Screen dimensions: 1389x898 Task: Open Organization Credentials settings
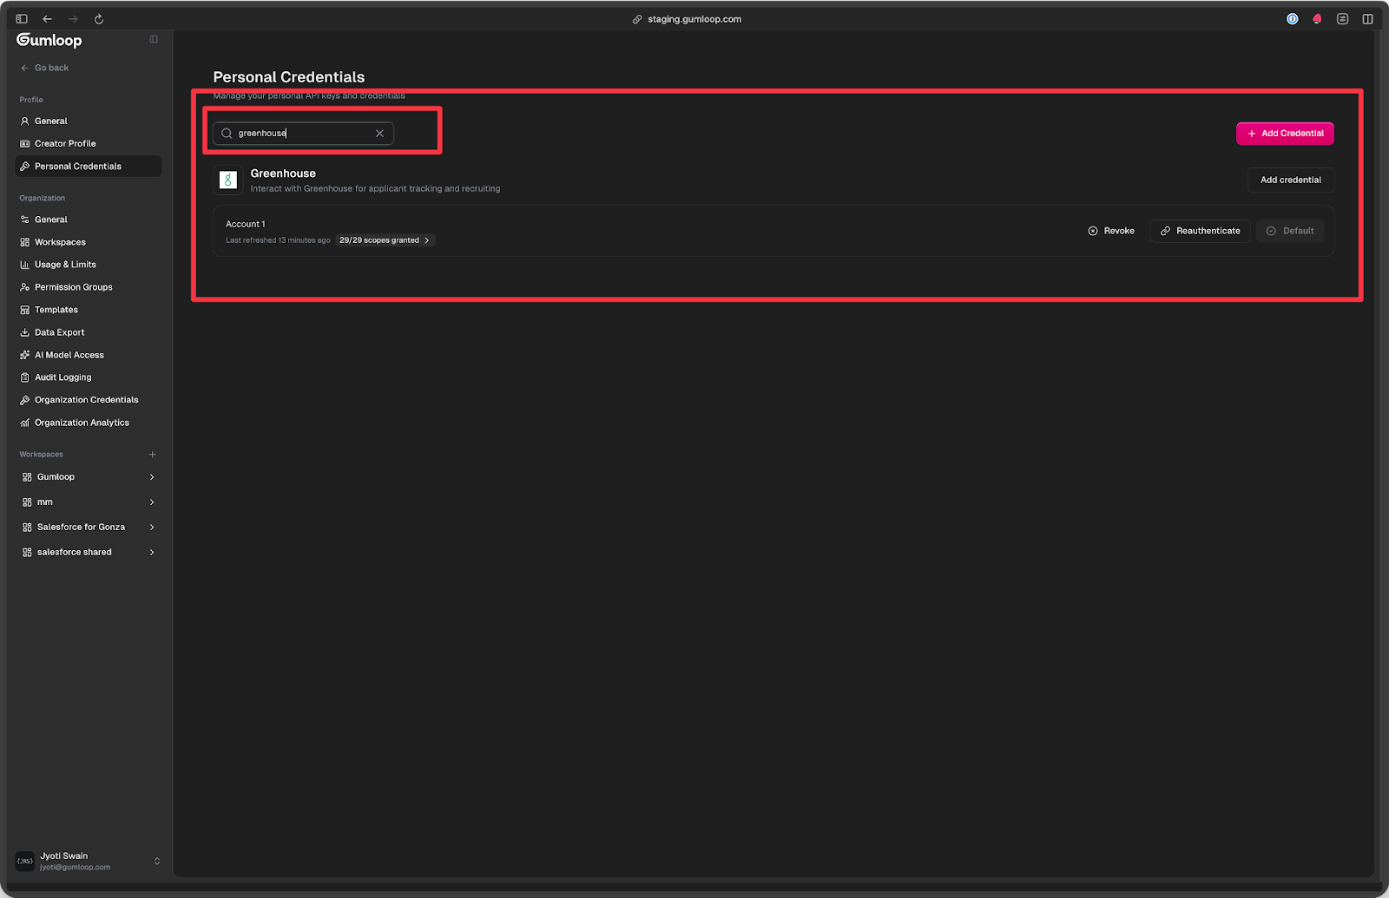(x=86, y=400)
